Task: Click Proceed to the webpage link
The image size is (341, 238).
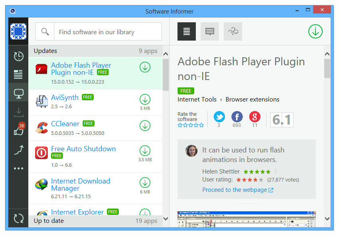Action: 235,190
